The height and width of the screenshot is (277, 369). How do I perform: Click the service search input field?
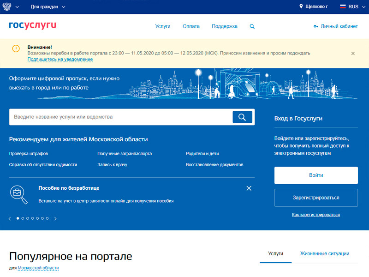tap(121, 117)
